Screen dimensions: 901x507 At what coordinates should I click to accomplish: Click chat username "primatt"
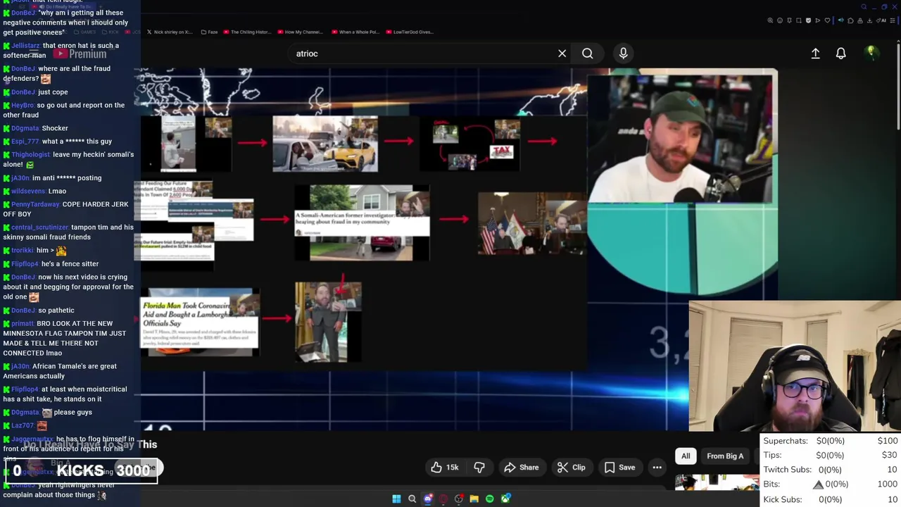pyautogui.click(x=23, y=324)
